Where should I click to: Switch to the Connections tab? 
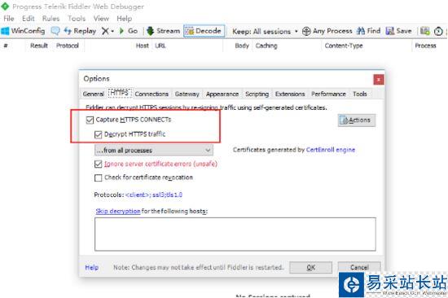click(152, 94)
